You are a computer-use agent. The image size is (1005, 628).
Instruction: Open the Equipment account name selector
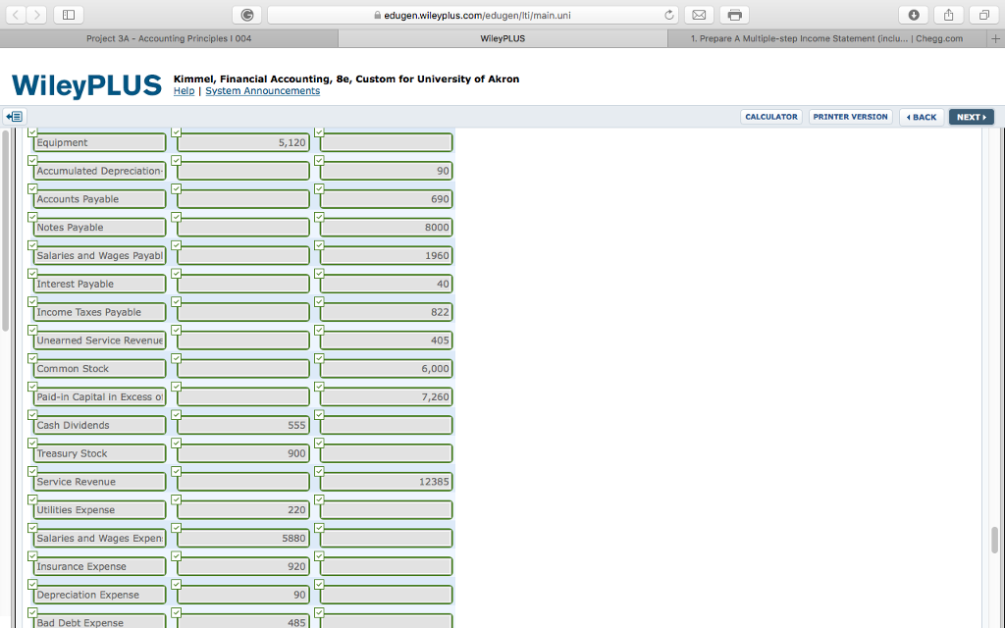(97, 141)
